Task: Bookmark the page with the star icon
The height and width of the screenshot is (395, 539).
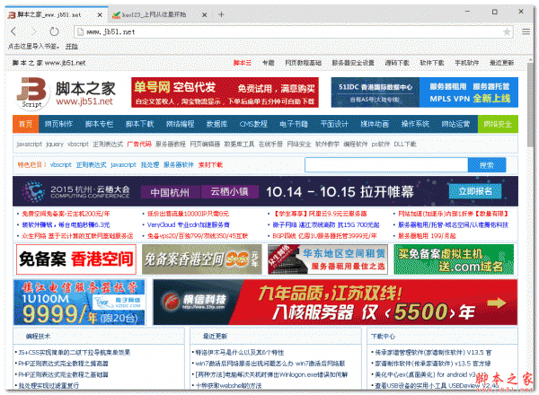Action: point(507,32)
